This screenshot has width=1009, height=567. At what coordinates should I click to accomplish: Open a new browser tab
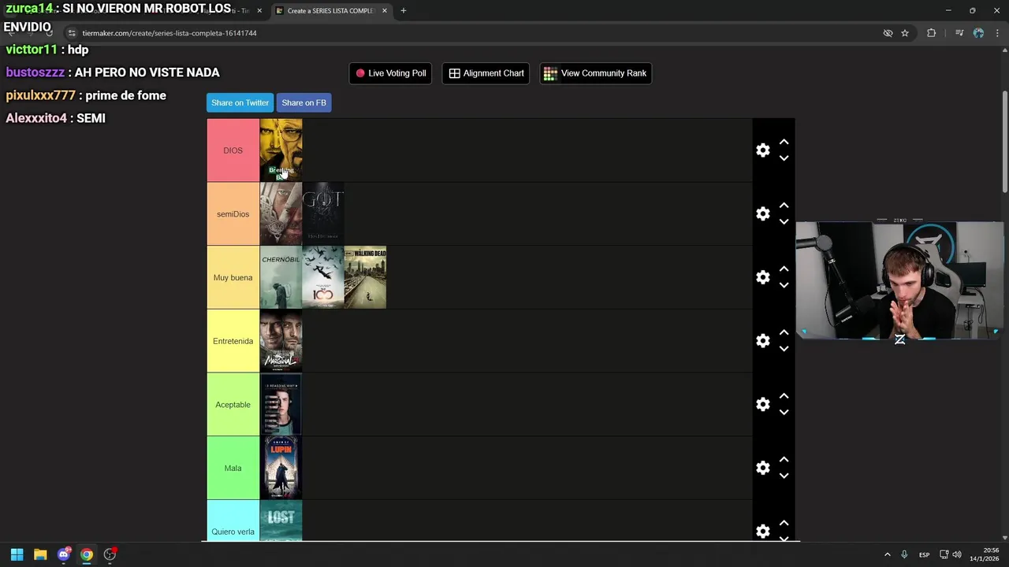403,11
